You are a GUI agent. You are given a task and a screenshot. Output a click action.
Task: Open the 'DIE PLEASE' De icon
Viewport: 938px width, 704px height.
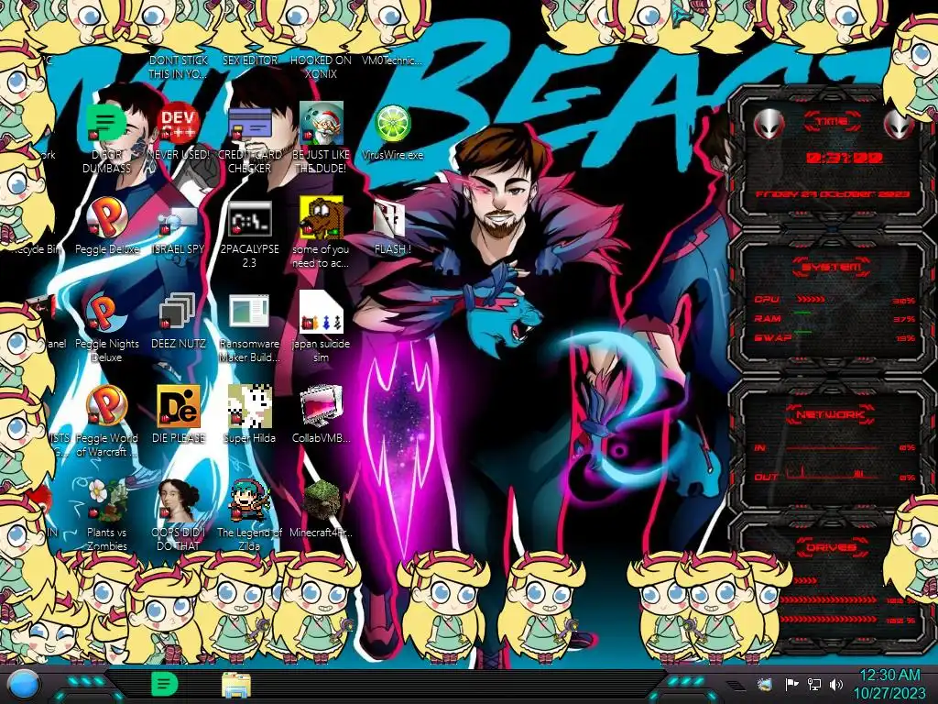[179, 406]
